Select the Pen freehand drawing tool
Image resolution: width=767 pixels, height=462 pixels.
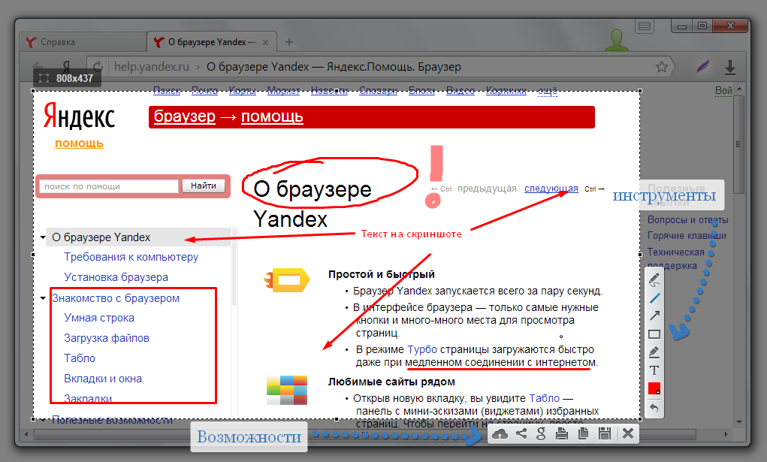654,281
